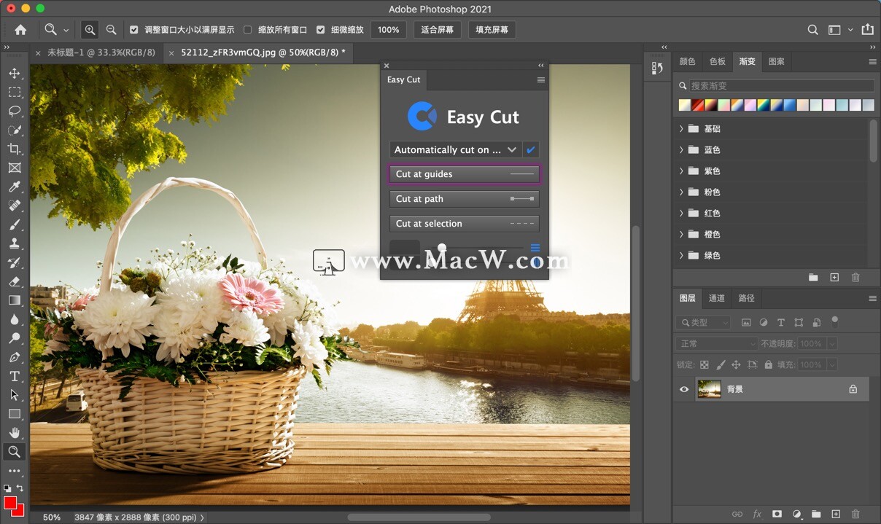Image resolution: width=881 pixels, height=524 pixels.
Task: Expand the 紫色 gradient folder
Action: [x=681, y=171]
